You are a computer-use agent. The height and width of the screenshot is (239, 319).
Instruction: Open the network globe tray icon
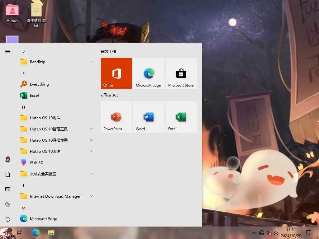(262, 233)
